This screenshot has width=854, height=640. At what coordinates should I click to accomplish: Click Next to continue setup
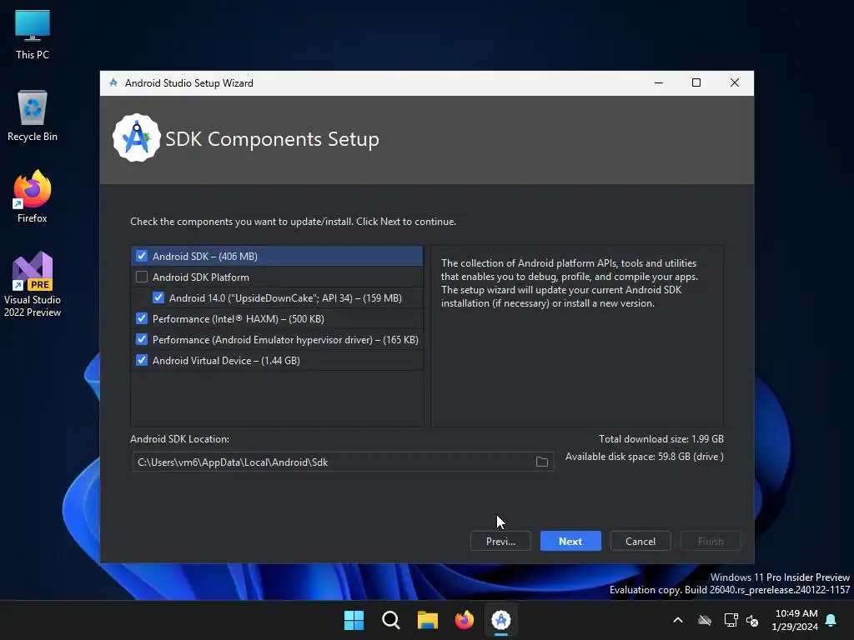(x=570, y=541)
